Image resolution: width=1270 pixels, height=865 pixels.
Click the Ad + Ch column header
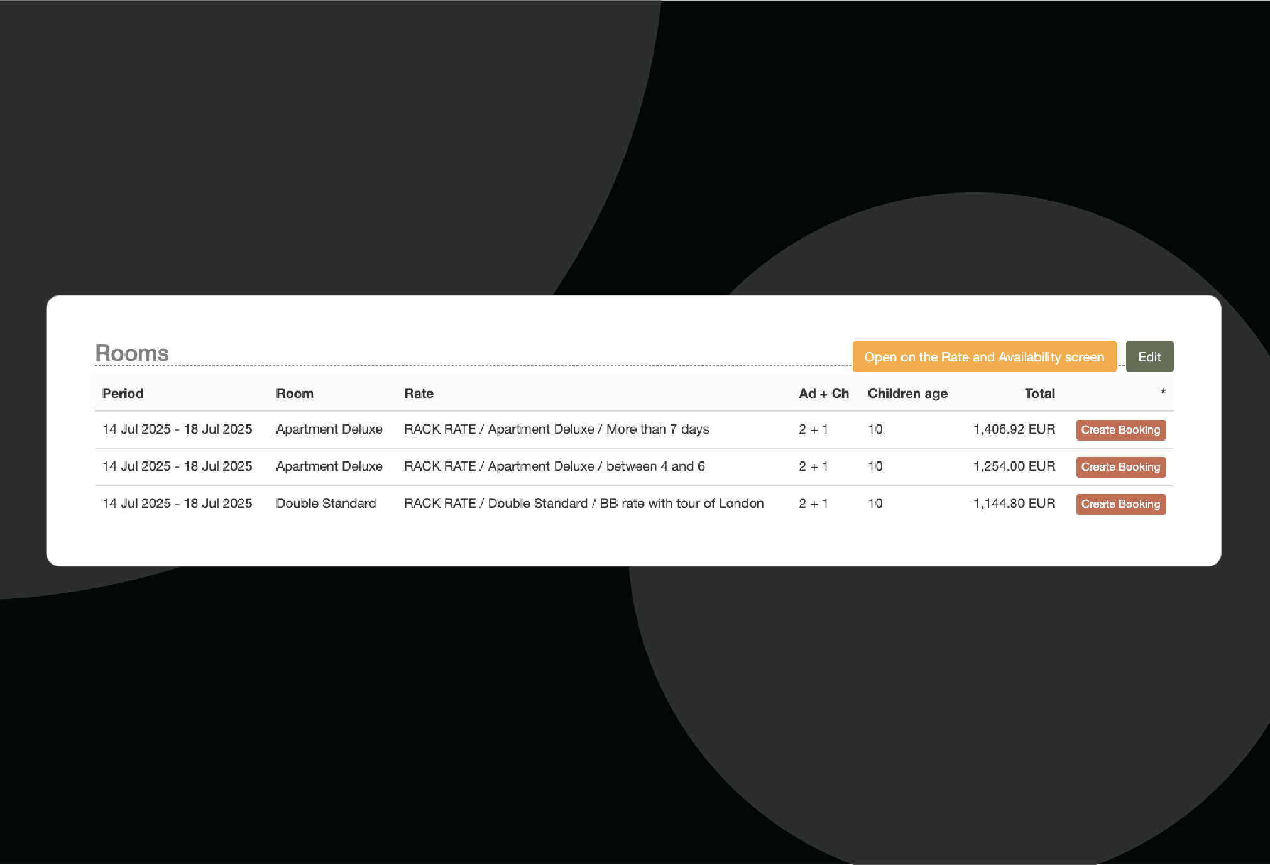823,394
